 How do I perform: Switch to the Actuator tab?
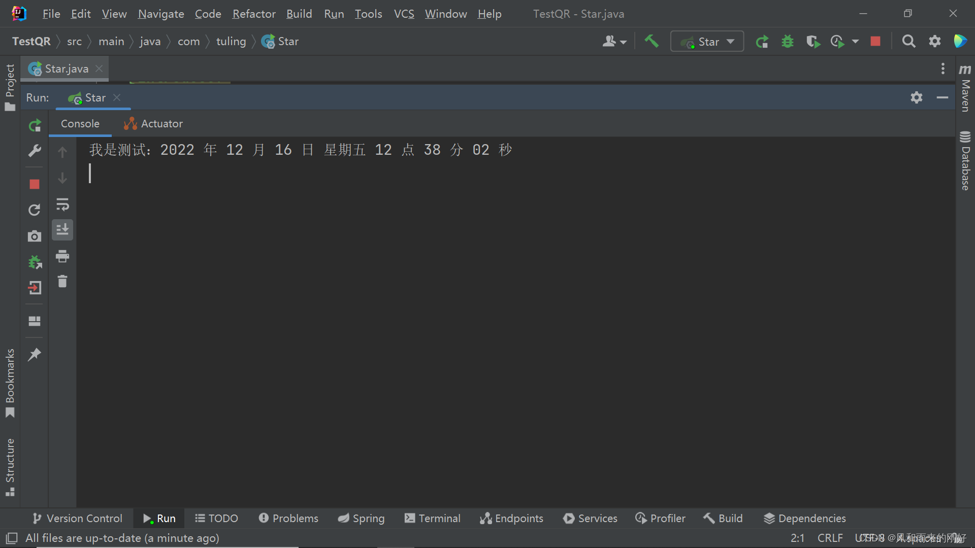pyautogui.click(x=153, y=123)
